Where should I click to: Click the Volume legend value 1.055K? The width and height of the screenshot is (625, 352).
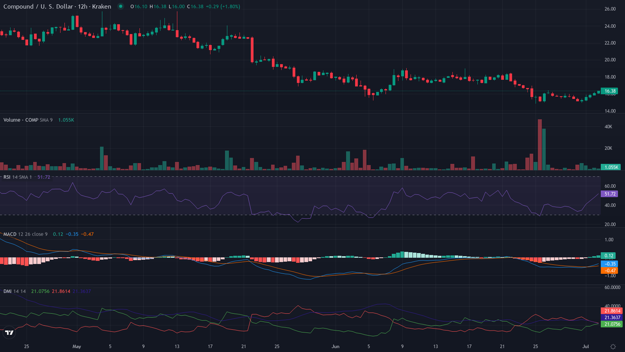66,120
